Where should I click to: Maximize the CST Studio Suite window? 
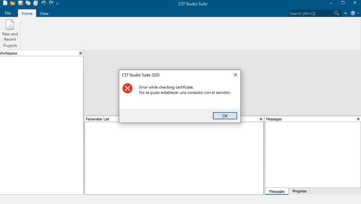coord(343,3)
